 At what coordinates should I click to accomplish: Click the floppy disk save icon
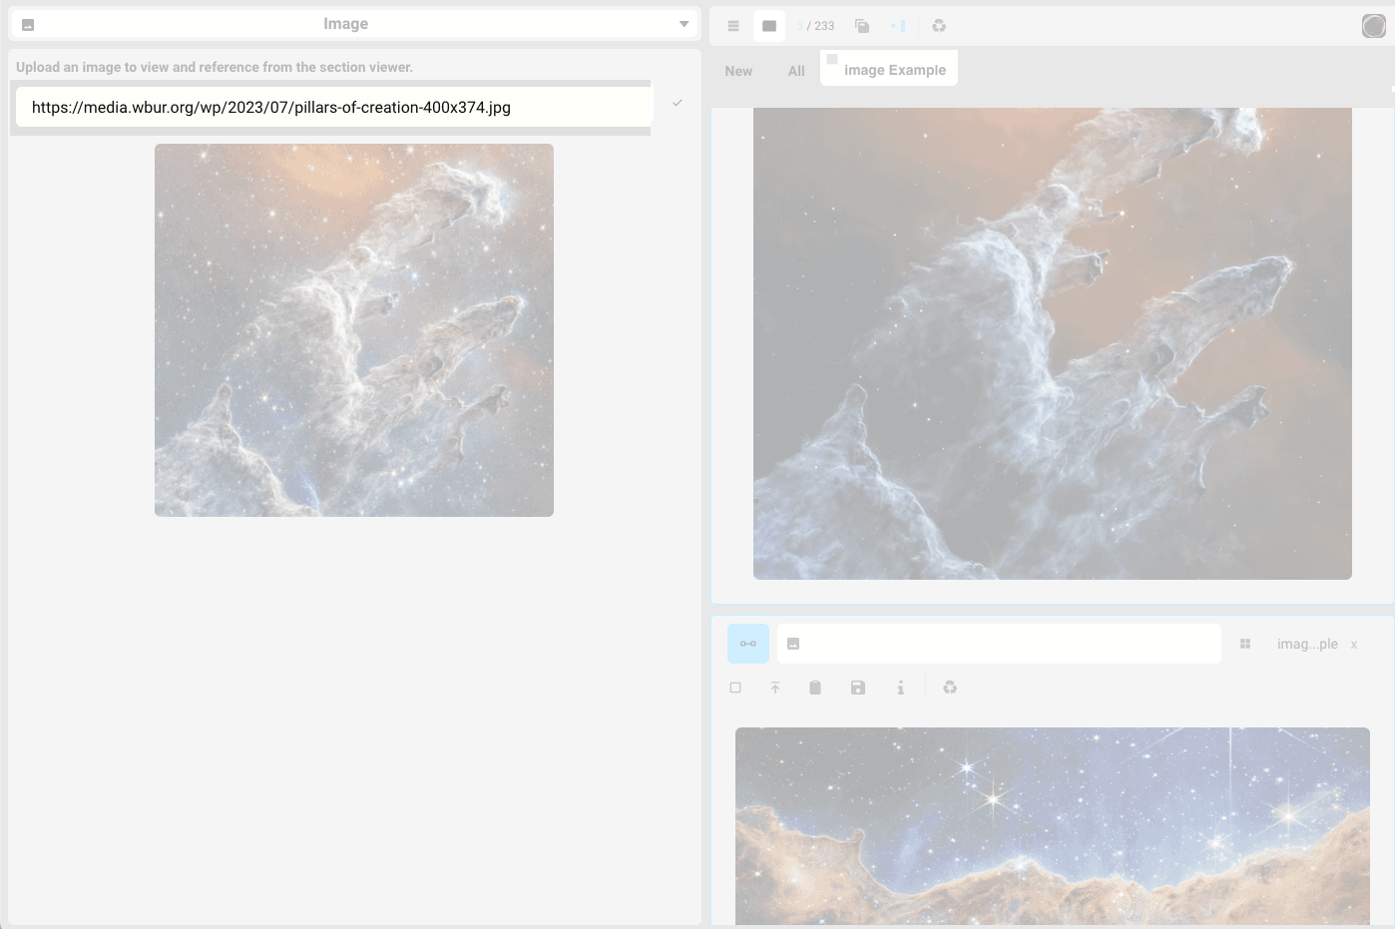coord(858,688)
